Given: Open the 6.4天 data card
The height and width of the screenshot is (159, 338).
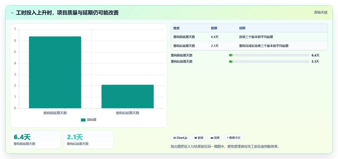Looking at the screenshot, I should (35, 140).
